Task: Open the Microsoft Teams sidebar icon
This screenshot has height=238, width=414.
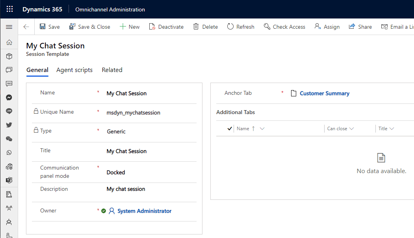Action: pos(9,180)
